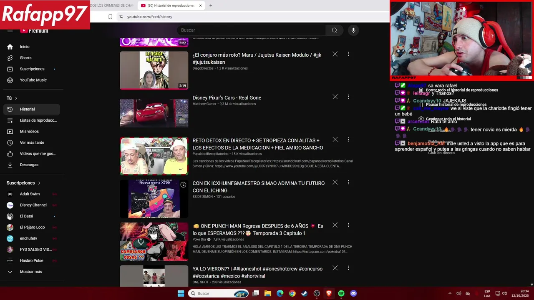Open Suscripciones feed in sidebar
The width and height of the screenshot is (534, 300).
pyautogui.click(x=32, y=69)
